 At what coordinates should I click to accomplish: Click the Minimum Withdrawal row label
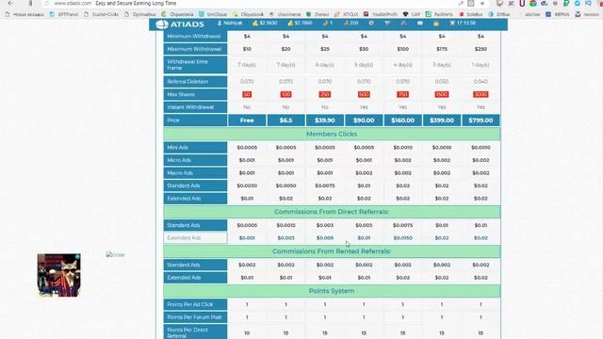coord(195,36)
